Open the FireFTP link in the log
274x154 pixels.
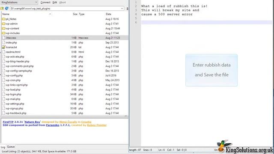[8, 122]
